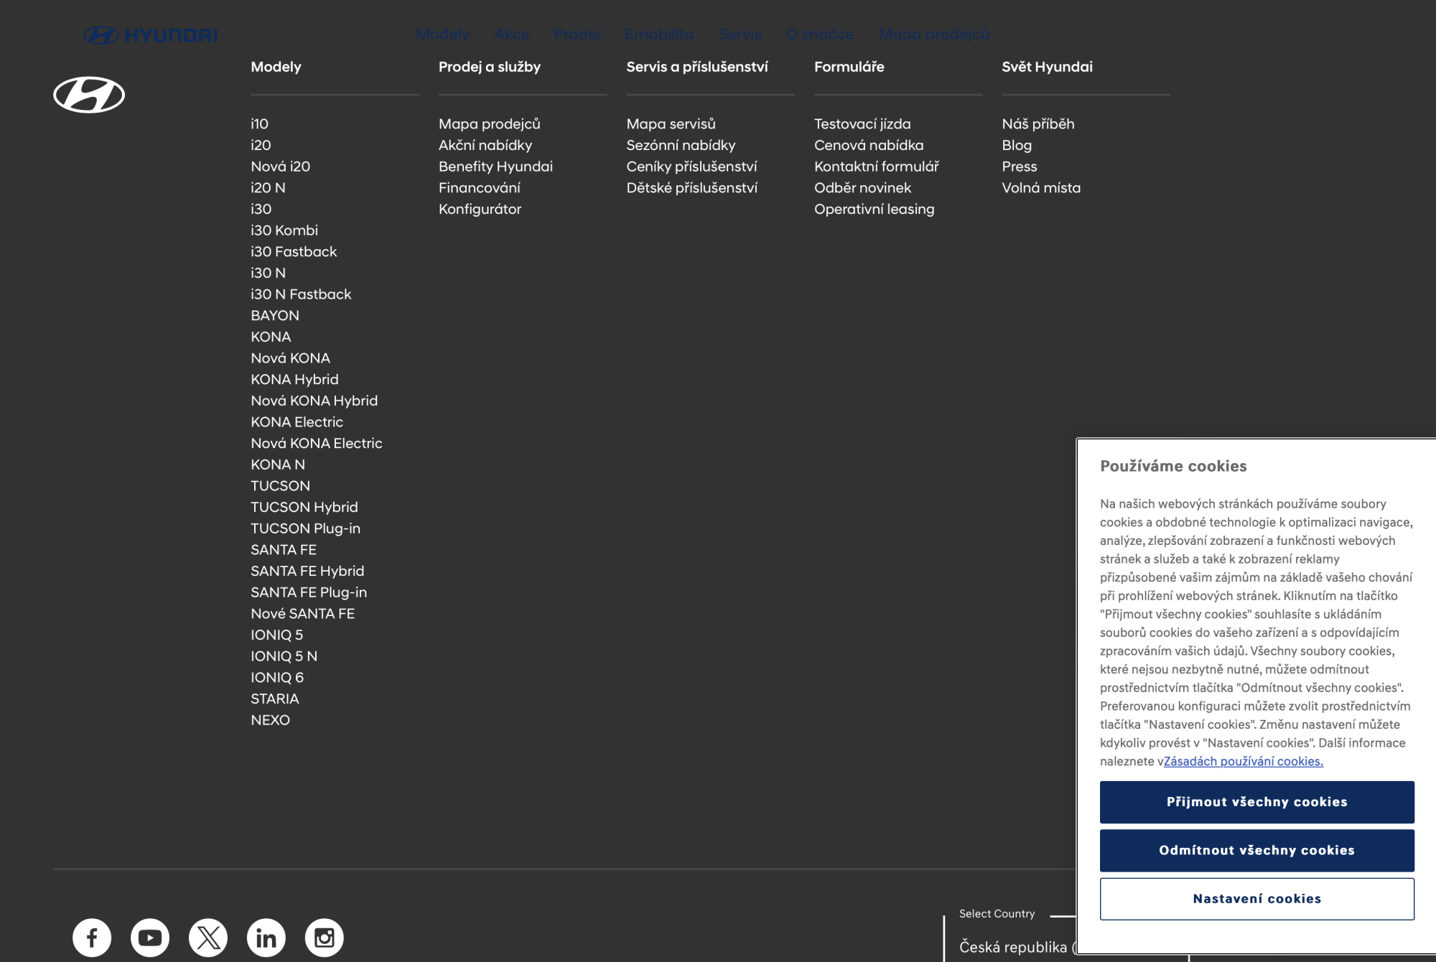1436x962 pixels.
Task: Open the Emobilita navigation menu
Action: coord(659,34)
